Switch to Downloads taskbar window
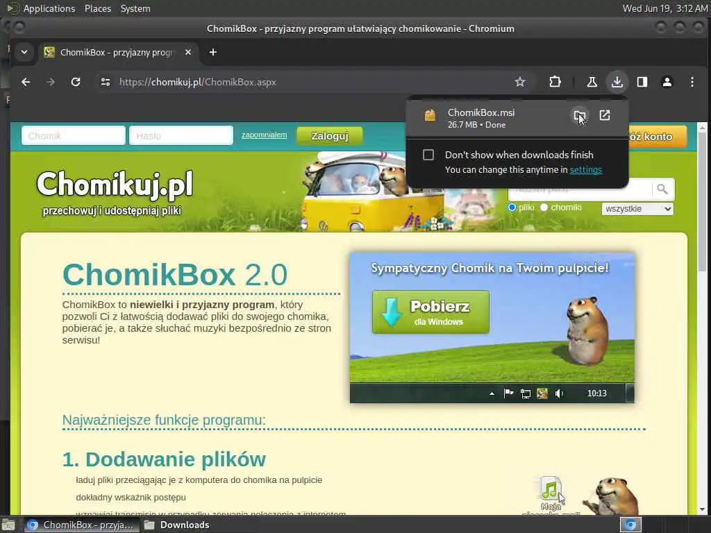The width and height of the screenshot is (711, 533). click(177, 525)
